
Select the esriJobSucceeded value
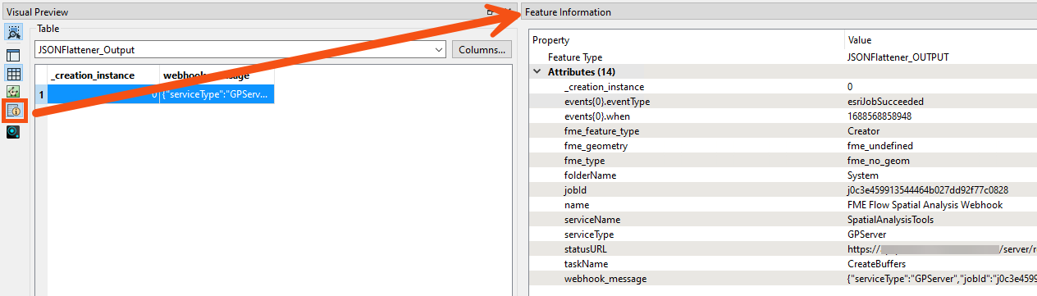[885, 102]
